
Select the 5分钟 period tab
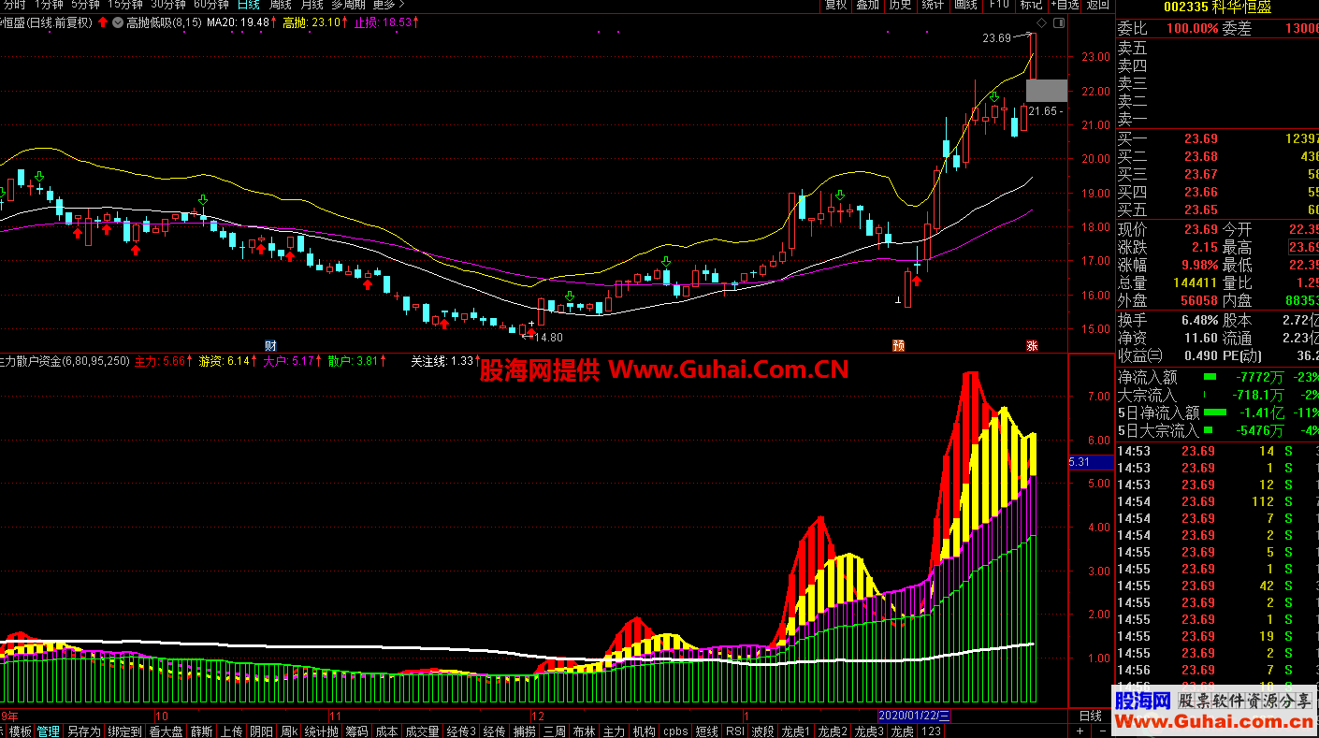pyautogui.click(x=85, y=5)
